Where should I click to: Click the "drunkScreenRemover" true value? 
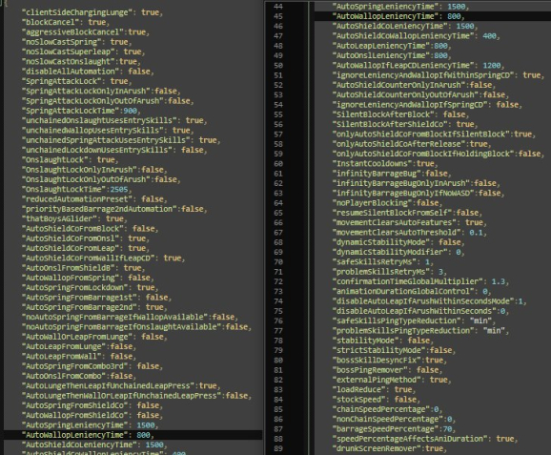434,448
